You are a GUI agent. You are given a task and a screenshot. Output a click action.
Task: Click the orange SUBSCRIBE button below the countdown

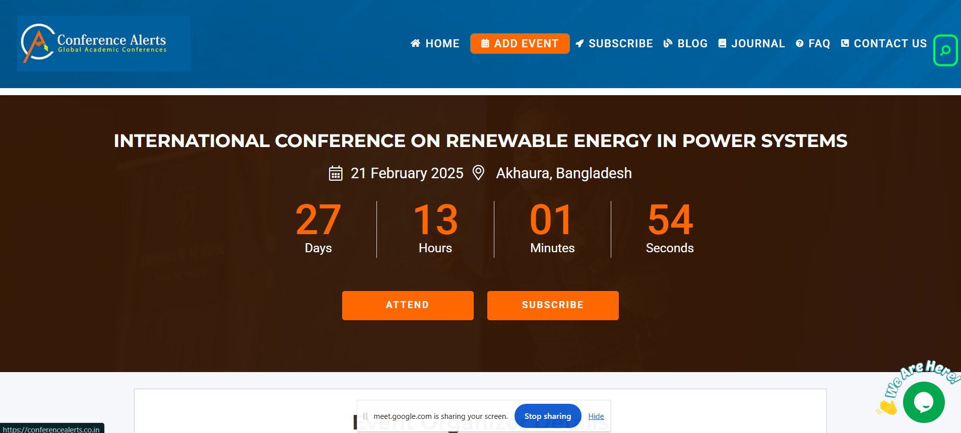(553, 305)
